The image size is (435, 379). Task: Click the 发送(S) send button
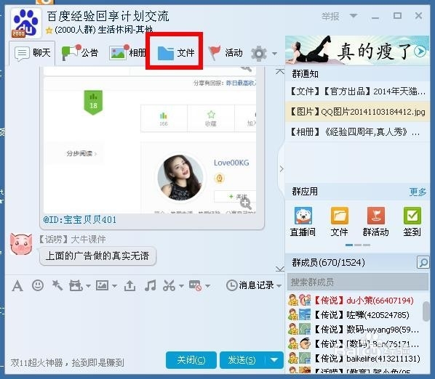pos(242,360)
